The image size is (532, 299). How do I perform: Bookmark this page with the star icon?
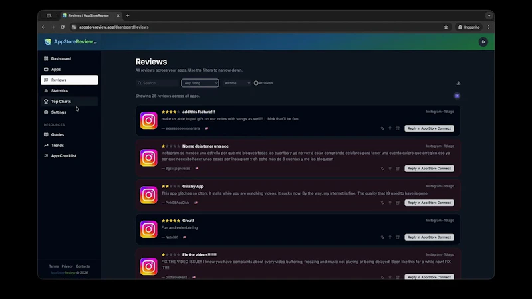446,27
